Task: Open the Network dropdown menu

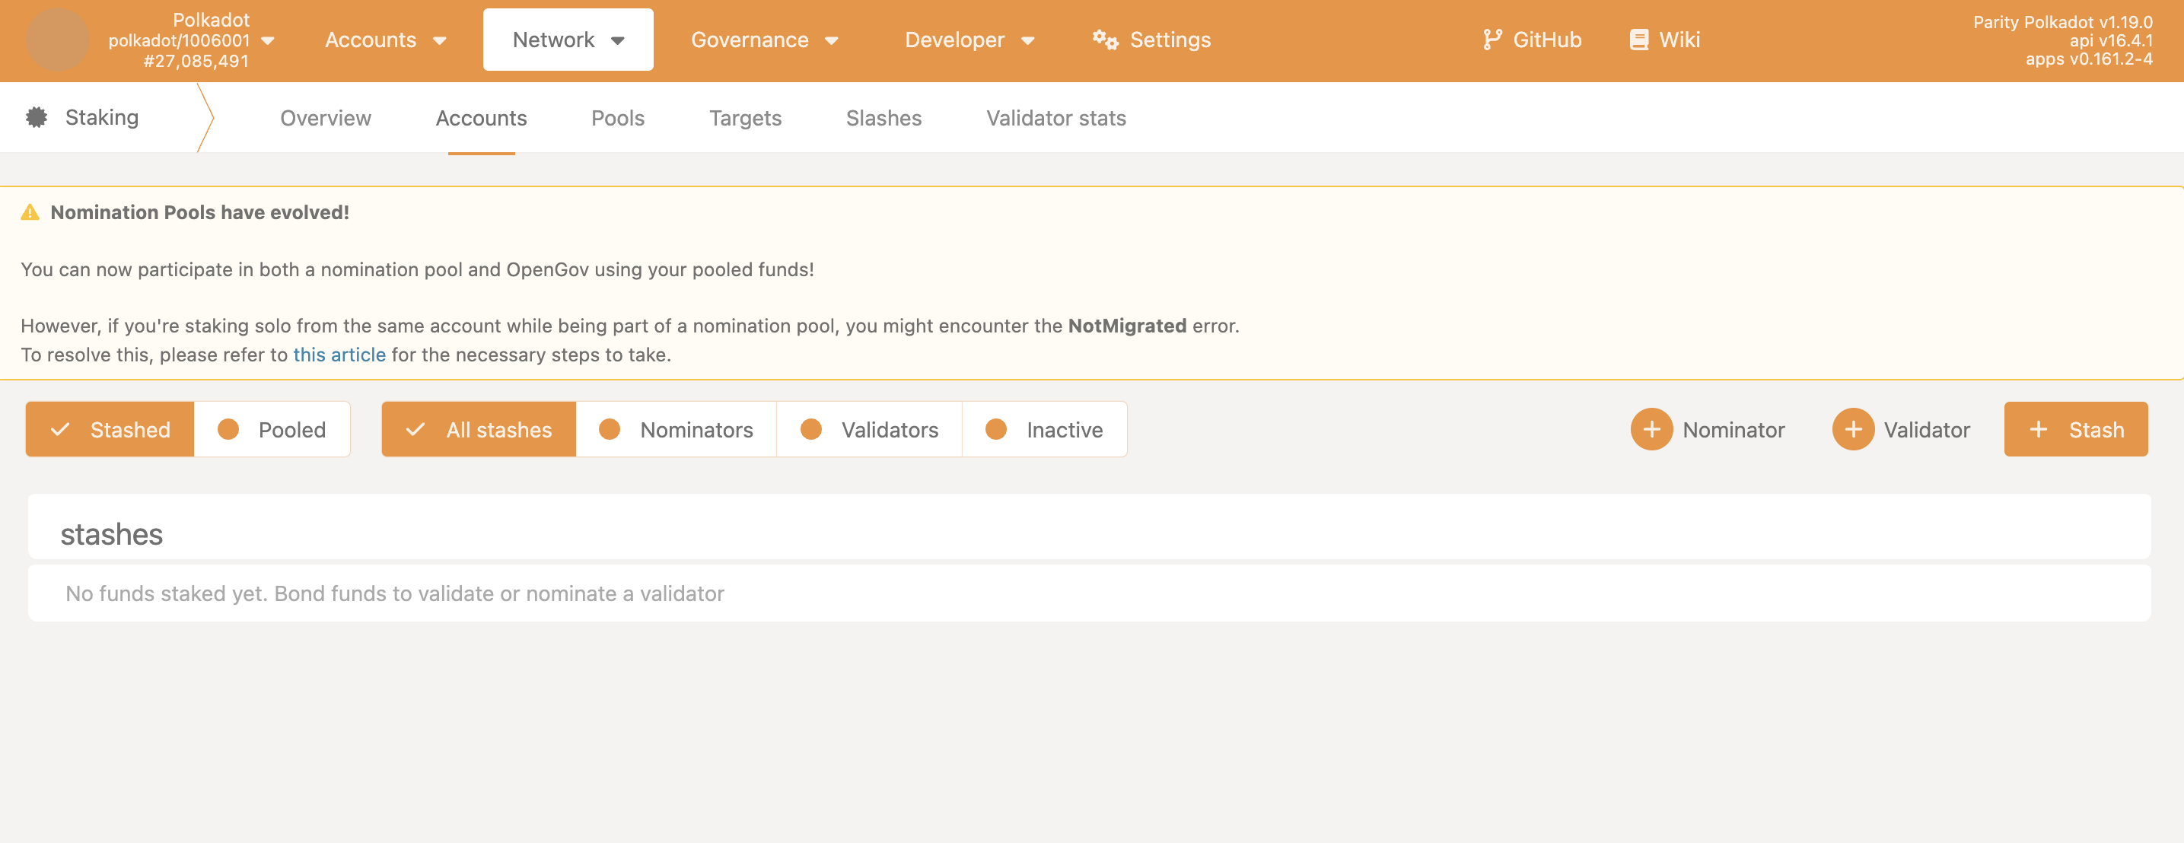Action: 567,39
